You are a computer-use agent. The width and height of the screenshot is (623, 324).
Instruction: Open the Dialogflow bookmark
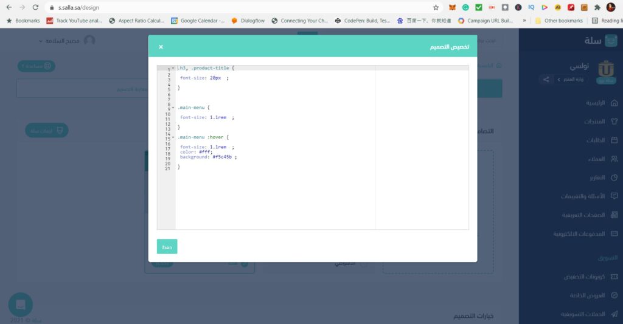(x=247, y=21)
